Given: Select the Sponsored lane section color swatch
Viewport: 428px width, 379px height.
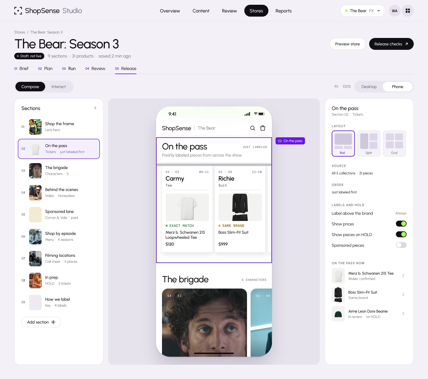Looking at the screenshot, I should (x=35, y=215).
